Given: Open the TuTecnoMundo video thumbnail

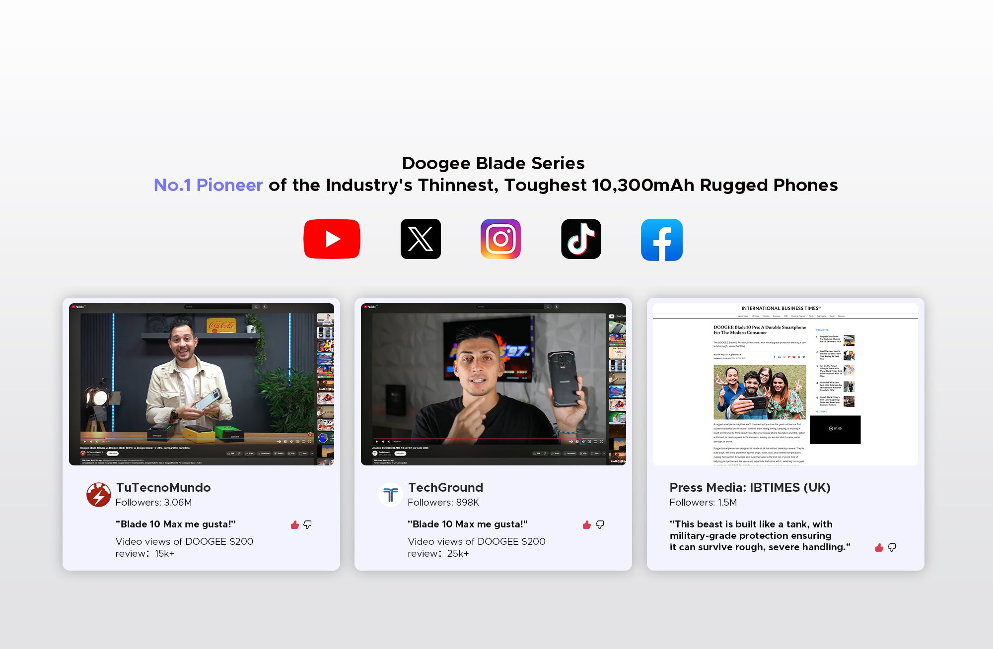Looking at the screenshot, I should 201,384.
